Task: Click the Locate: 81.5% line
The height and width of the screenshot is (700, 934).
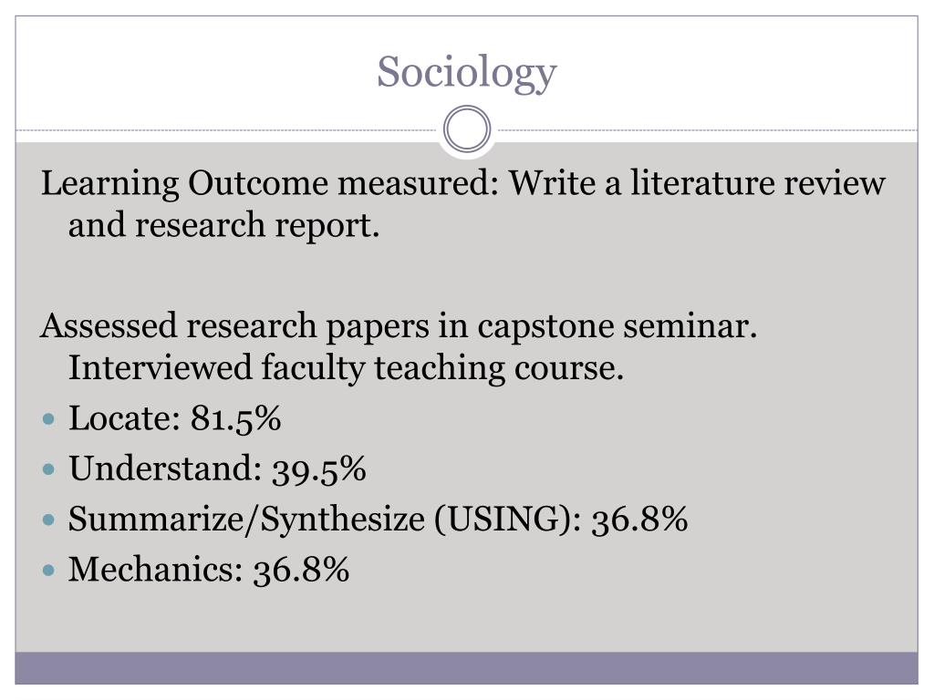Action: point(174,417)
